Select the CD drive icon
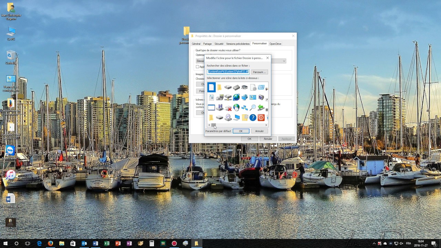The height and width of the screenshot is (248, 441). 228,118
